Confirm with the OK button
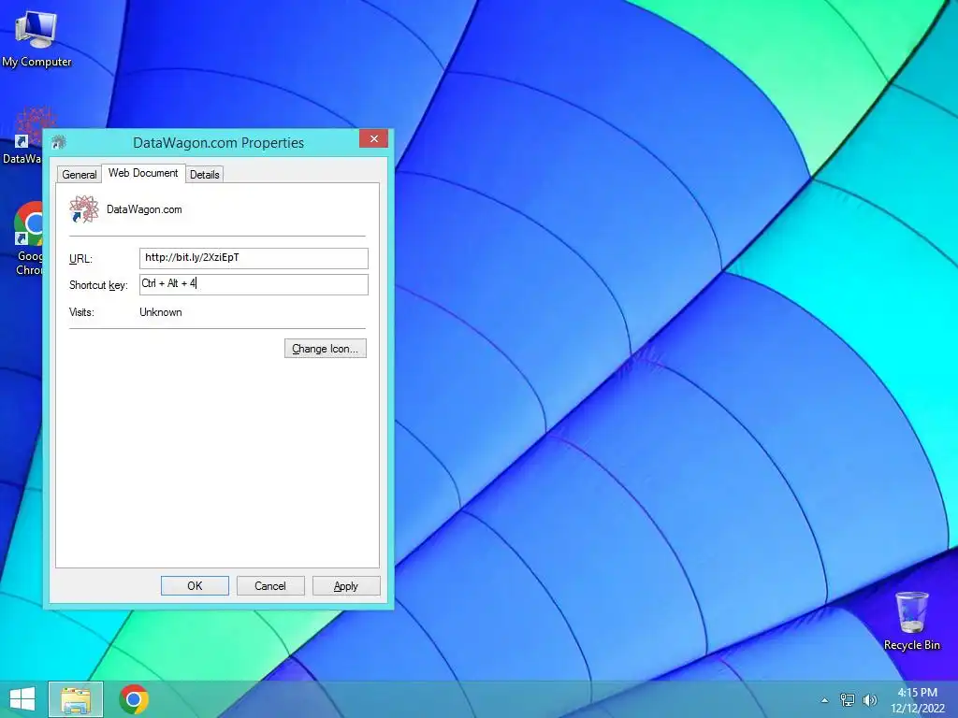The height and width of the screenshot is (718, 958). [x=195, y=586]
